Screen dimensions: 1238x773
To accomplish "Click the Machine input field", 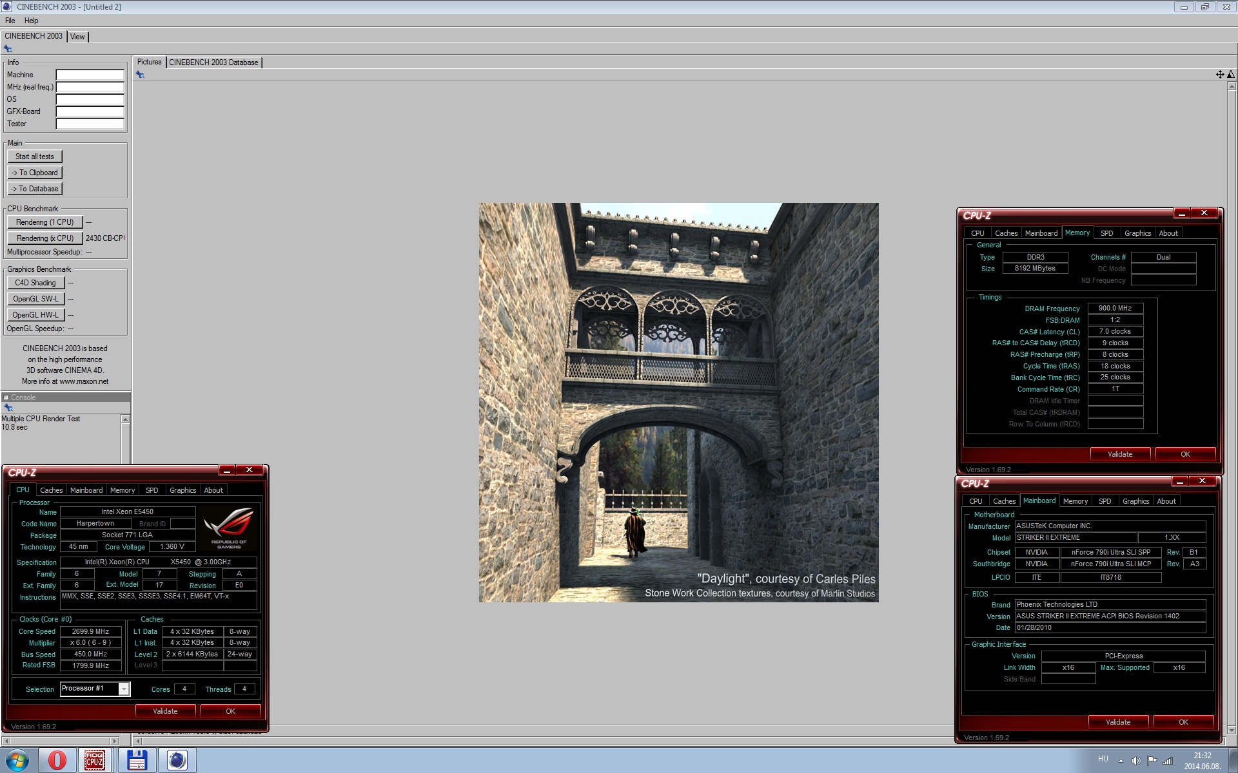I will click(x=90, y=75).
